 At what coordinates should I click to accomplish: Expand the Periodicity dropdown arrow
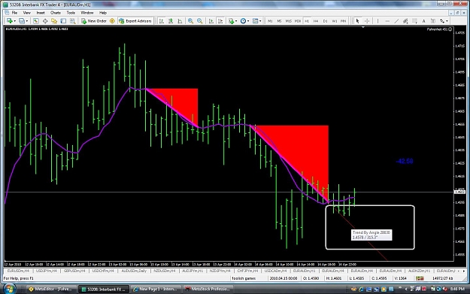[248, 21]
